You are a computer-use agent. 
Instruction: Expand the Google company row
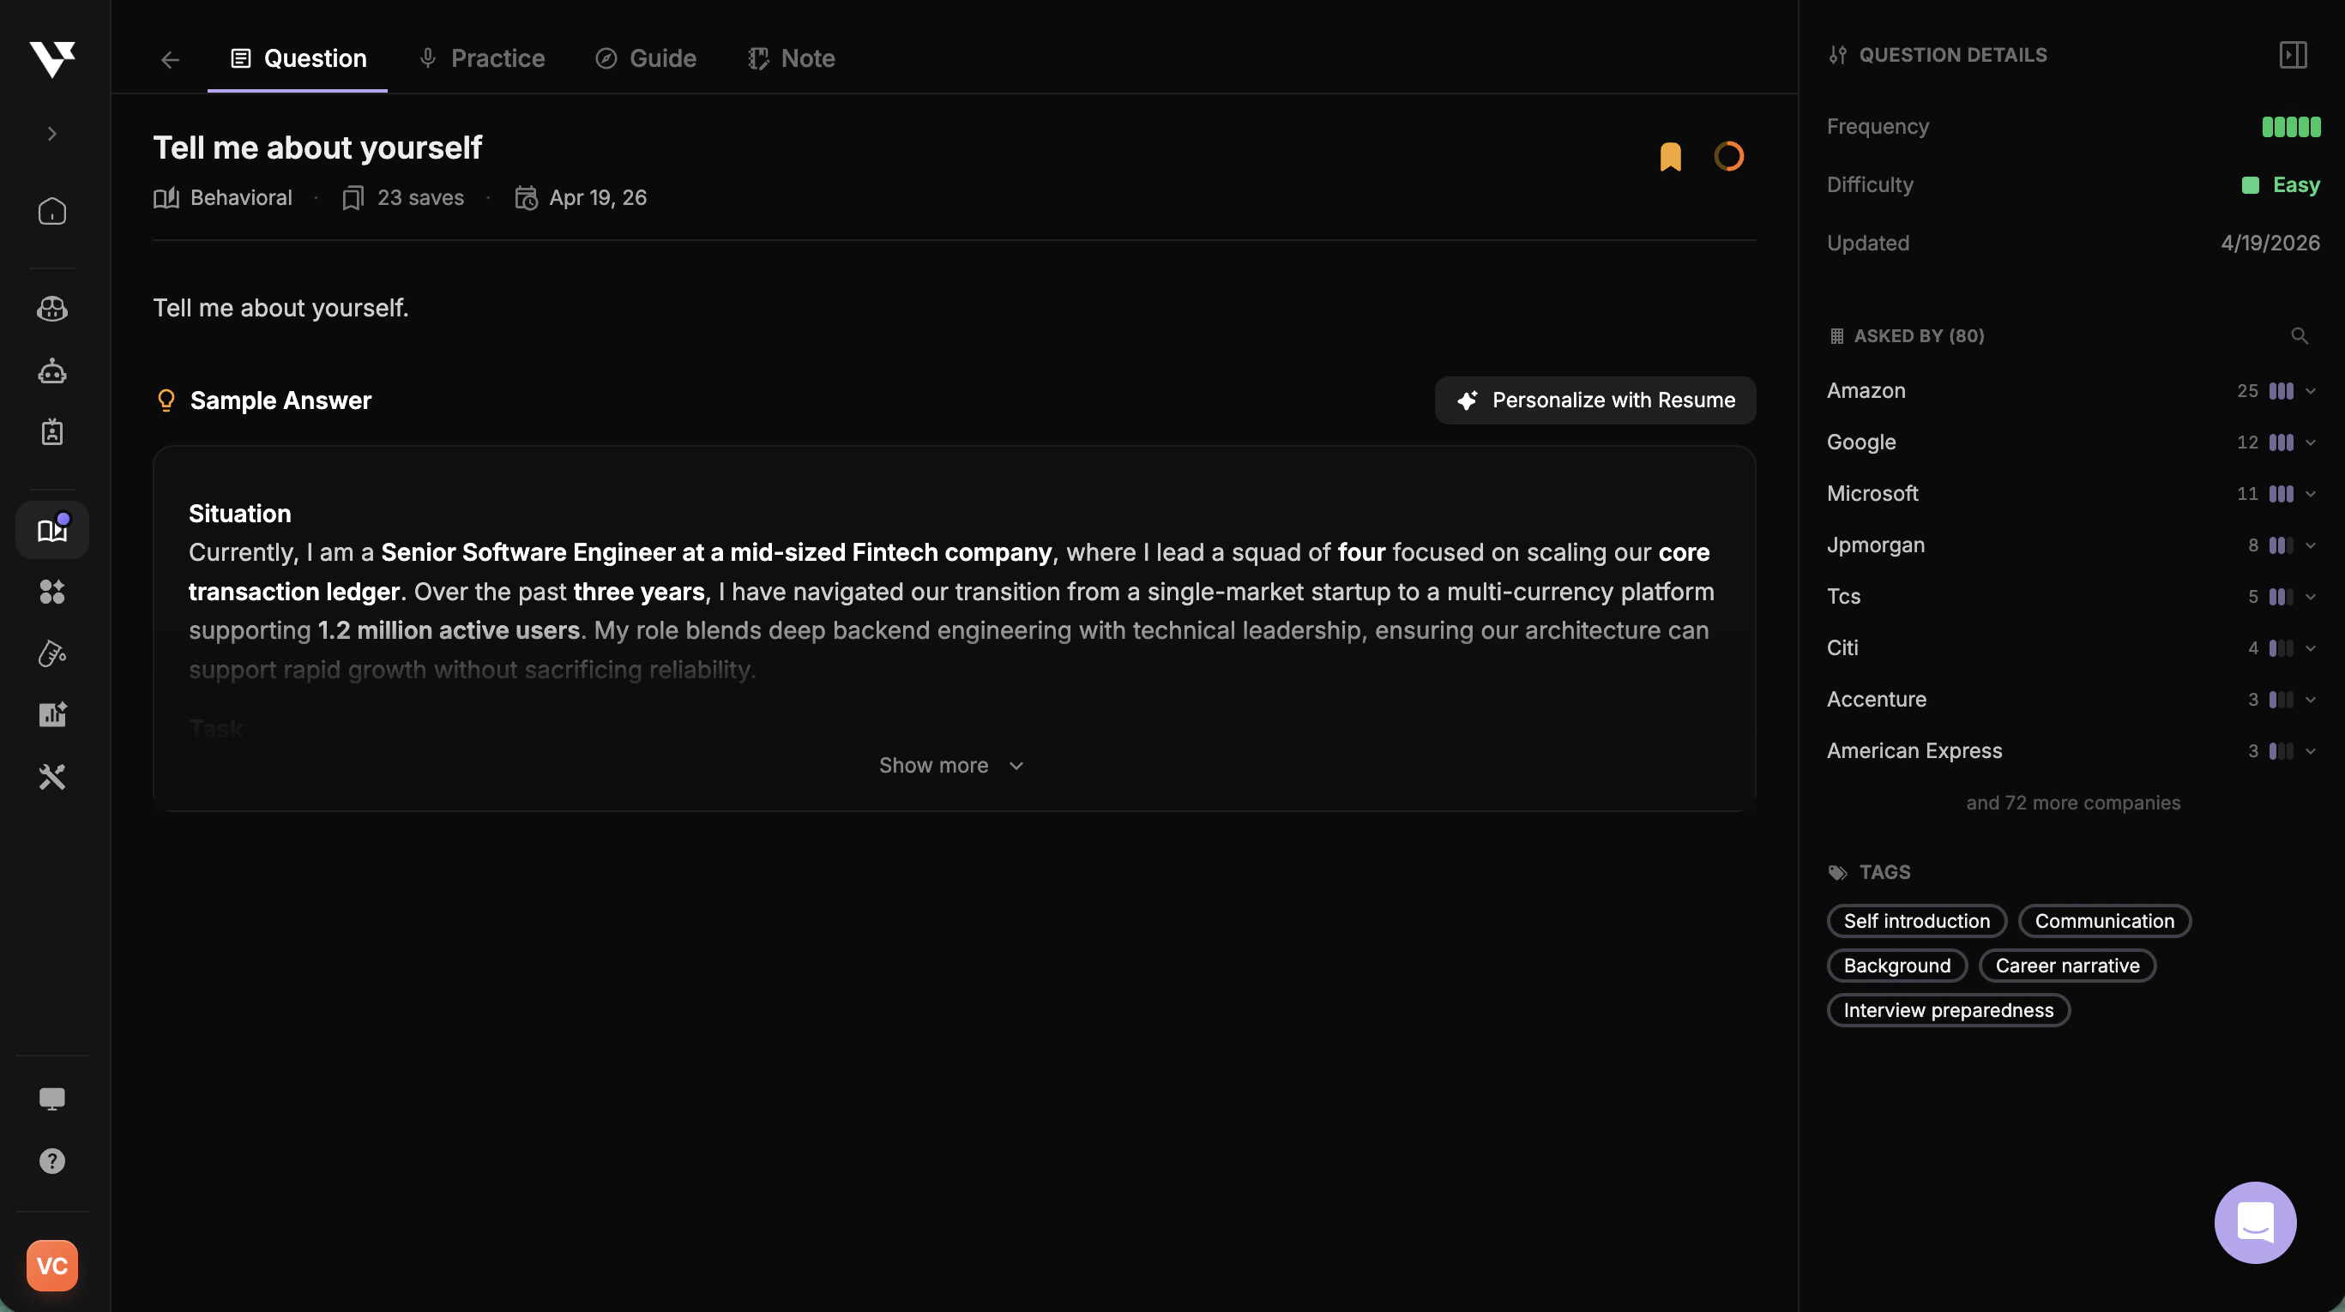coord(2311,442)
